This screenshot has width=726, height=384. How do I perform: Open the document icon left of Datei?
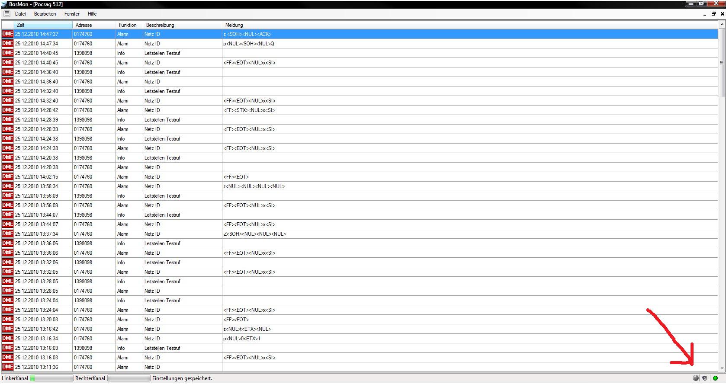pos(6,14)
